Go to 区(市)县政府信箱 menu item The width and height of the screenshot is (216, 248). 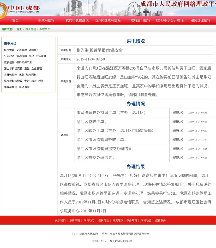point(108,20)
